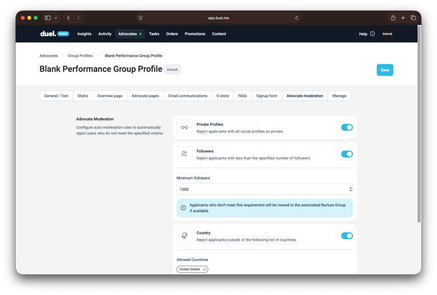Screen dimensions: 437x295
Task: Click the Safari sidebar toggle icon
Action: [x=48, y=18]
